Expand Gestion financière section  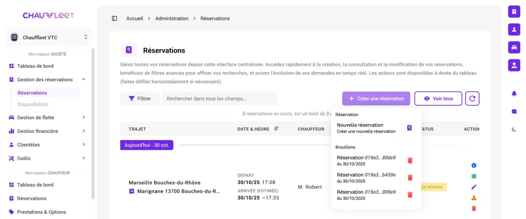pyautogui.click(x=47, y=131)
